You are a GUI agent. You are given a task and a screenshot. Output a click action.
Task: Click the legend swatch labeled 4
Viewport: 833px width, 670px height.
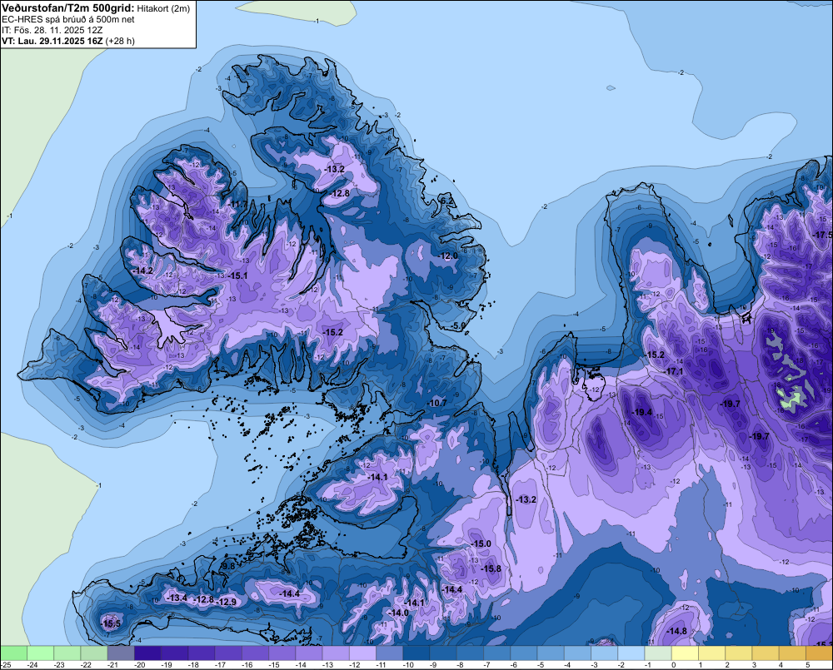click(x=793, y=653)
